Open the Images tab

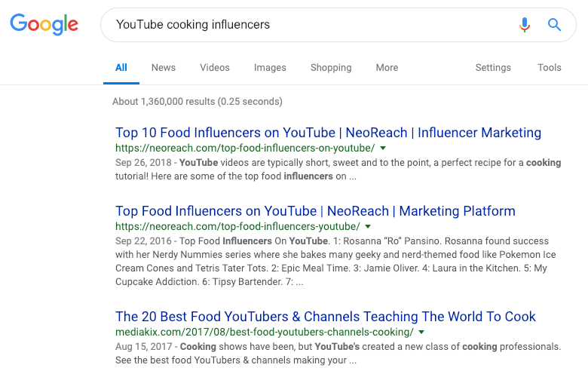[270, 68]
